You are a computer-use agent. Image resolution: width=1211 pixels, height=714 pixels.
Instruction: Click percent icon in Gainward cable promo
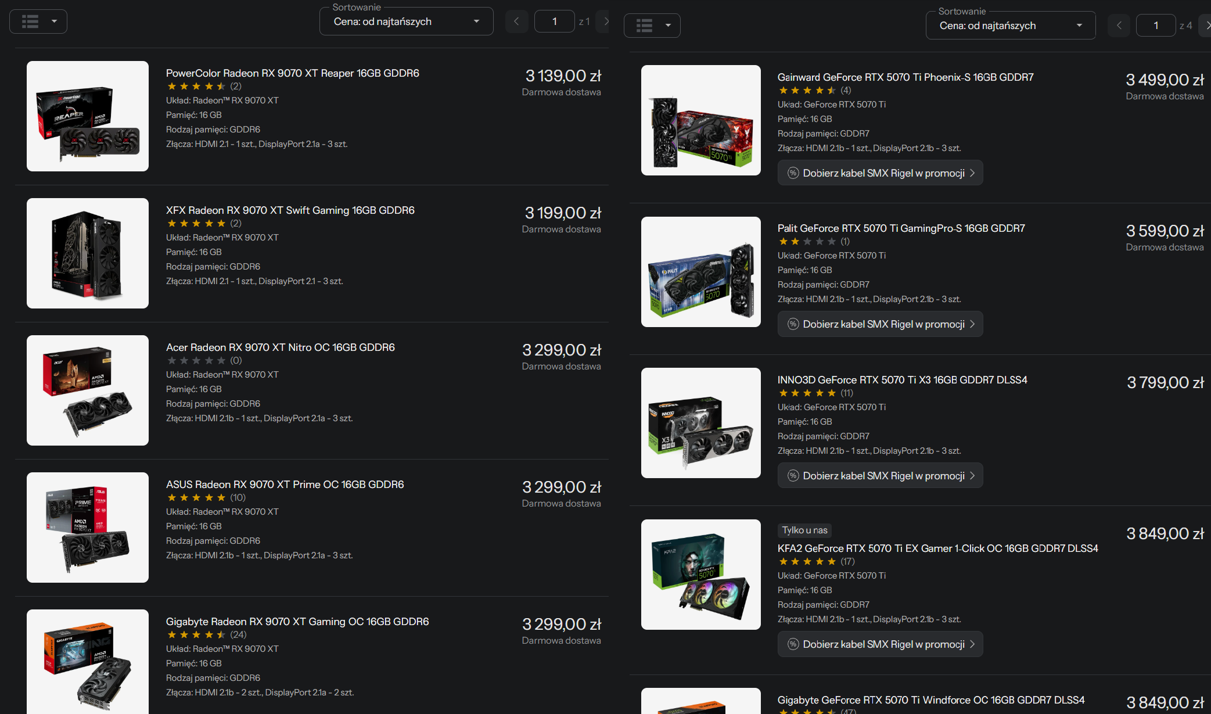pyautogui.click(x=793, y=173)
